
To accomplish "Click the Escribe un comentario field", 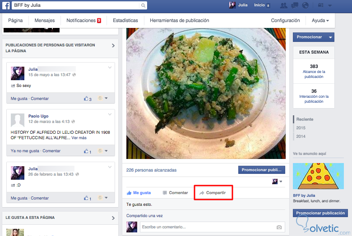I will [213, 227].
